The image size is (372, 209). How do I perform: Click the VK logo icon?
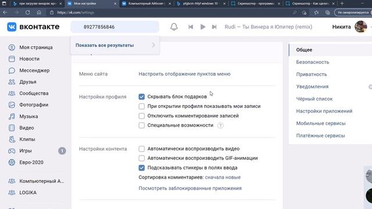pos(12,27)
